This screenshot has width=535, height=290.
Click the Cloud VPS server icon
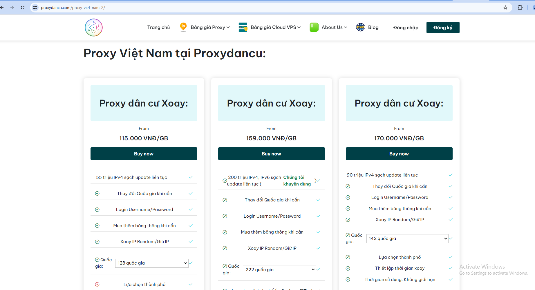[243, 27]
